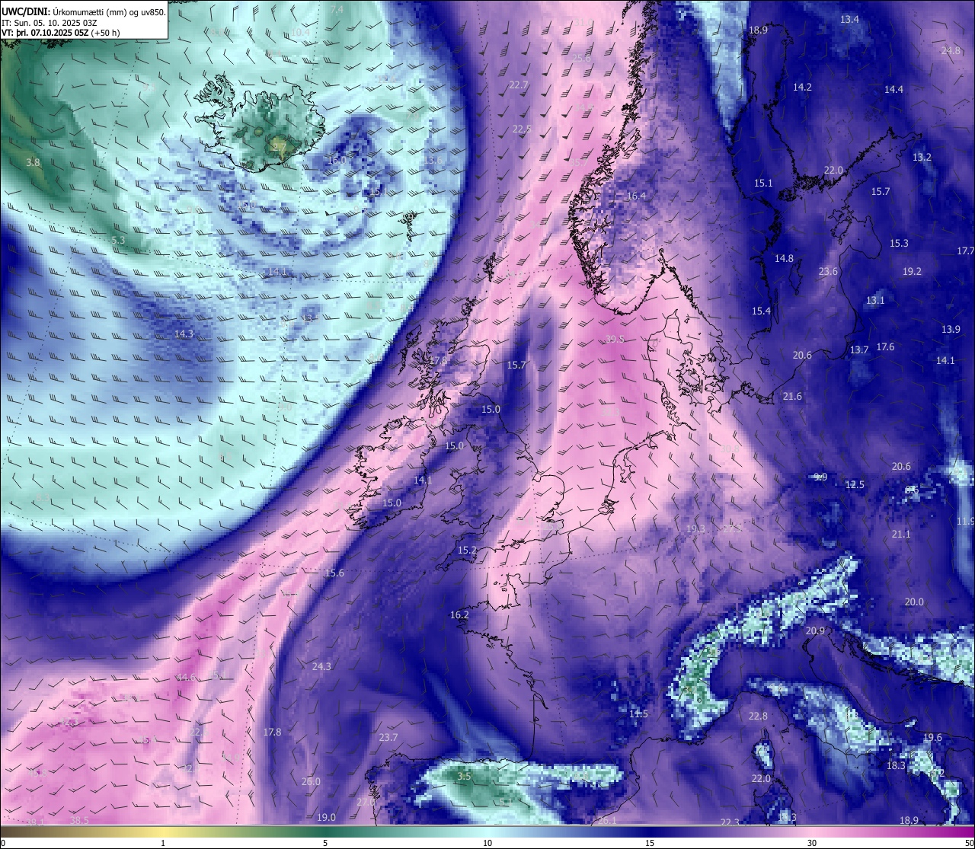975x849 pixels.
Task: Click the 15.1 value on the map
Action: click(x=763, y=183)
